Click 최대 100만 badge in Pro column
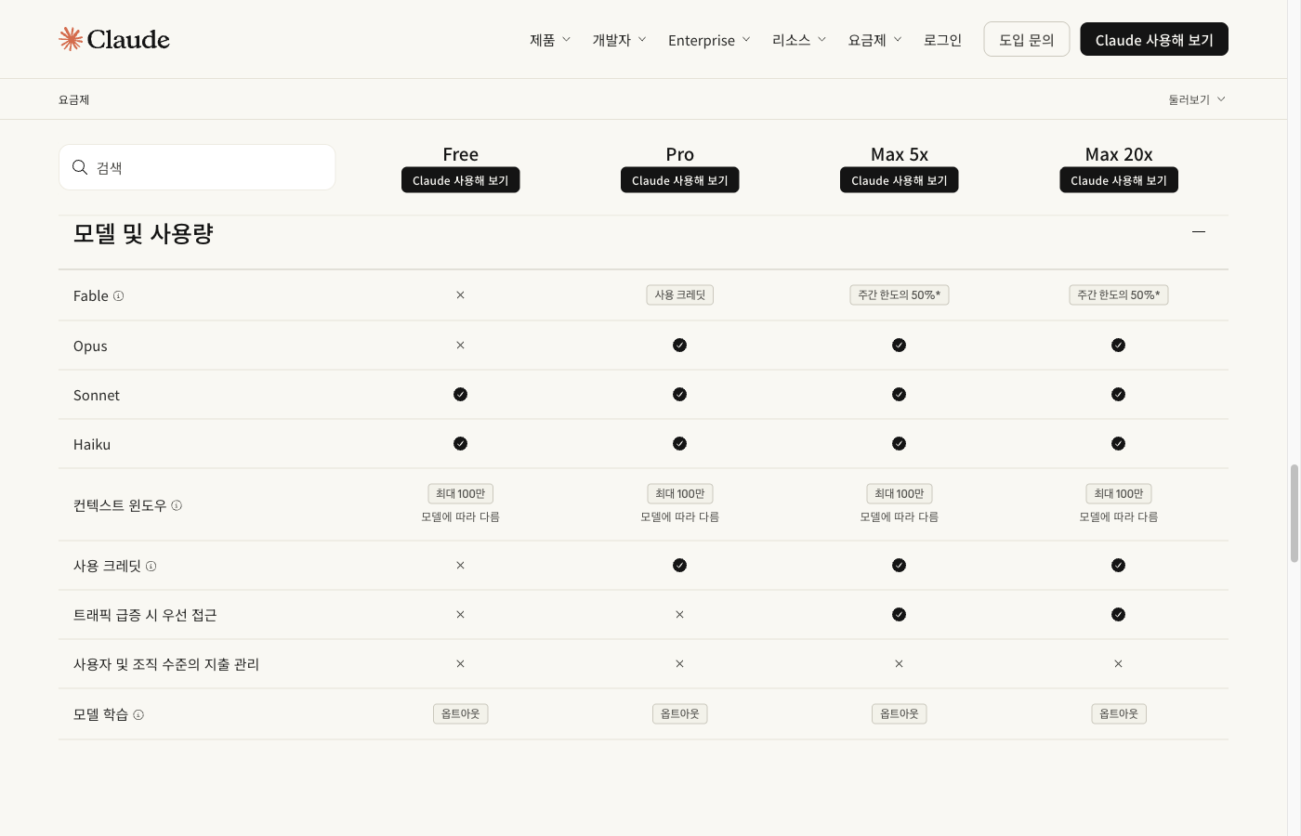The width and height of the screenshot is (1301, 836). tap(679, 494)
